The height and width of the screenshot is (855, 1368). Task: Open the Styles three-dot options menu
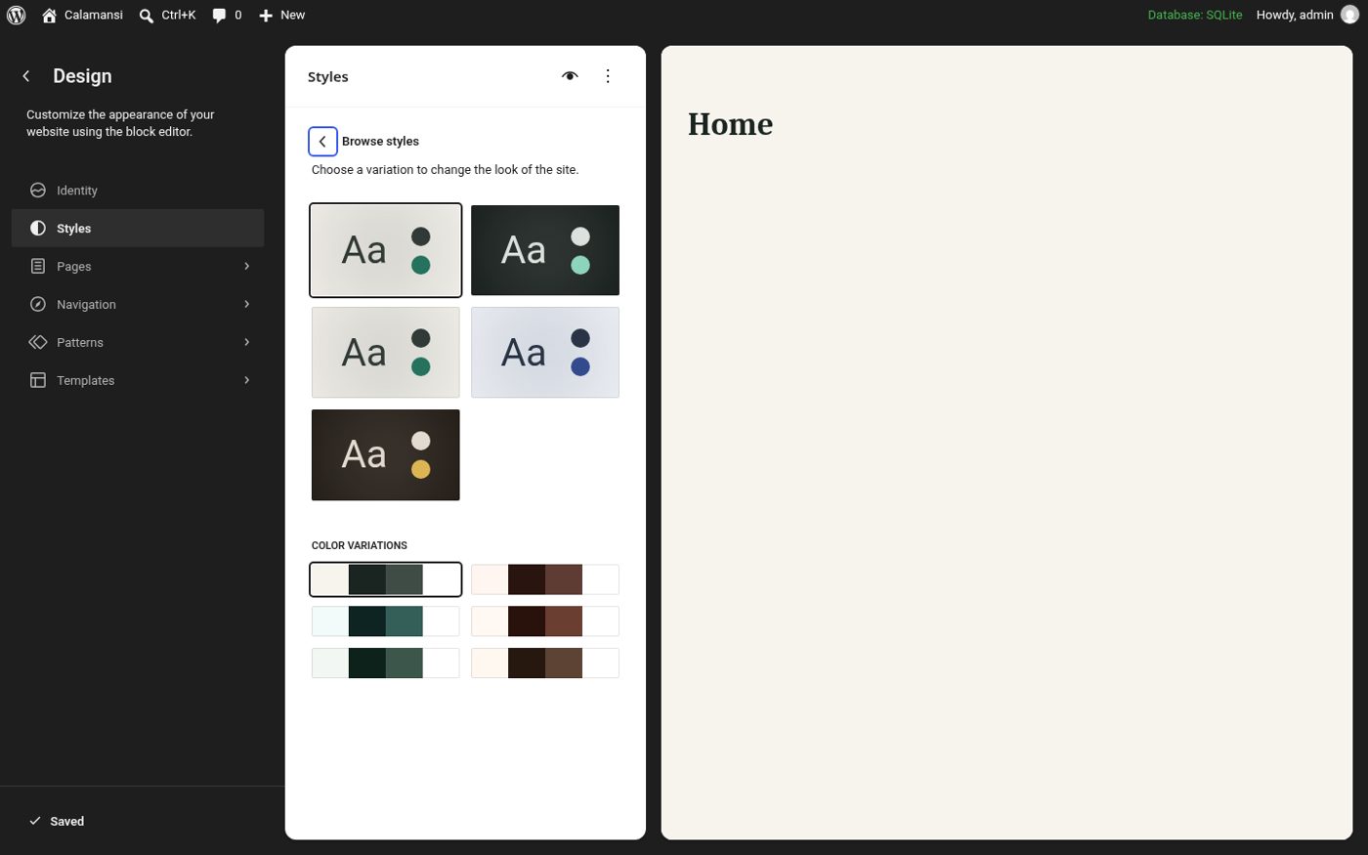point(608,76)
